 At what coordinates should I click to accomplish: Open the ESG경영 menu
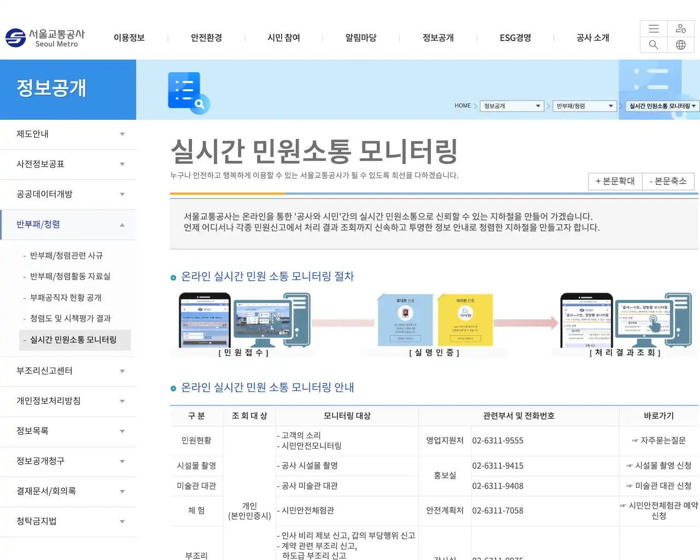515,38
